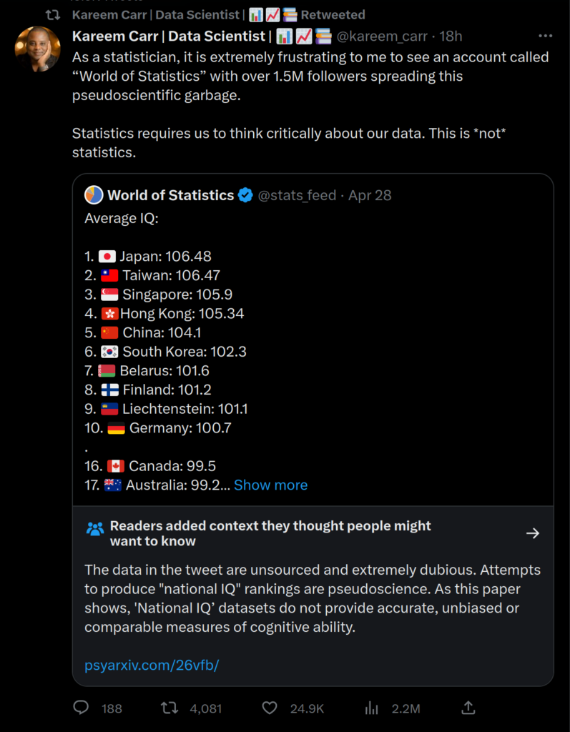Click the readers context people icon
Image resolution: width=570 pixels, height=732 pixels.
[x=95, y=529]
